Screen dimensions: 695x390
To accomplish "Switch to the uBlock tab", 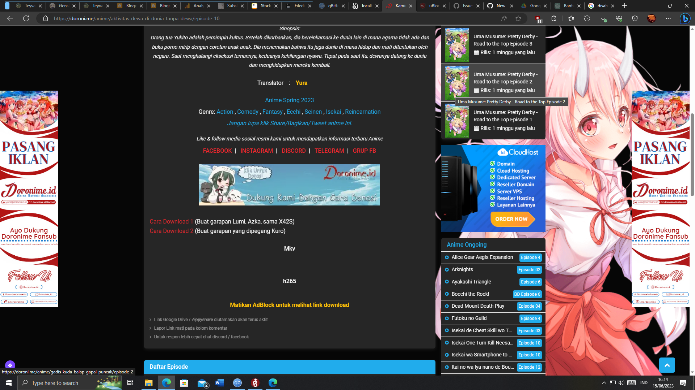I will coord(433,6).
